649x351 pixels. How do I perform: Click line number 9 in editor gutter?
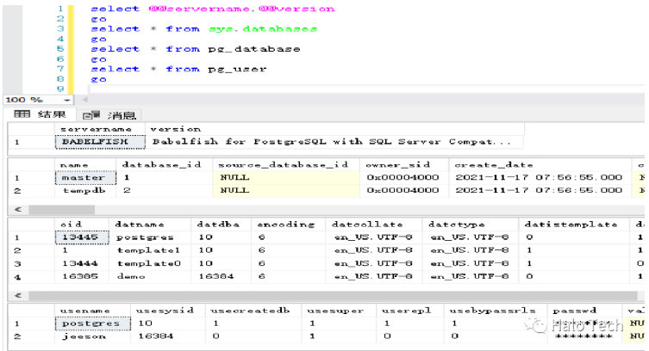[x=60, y=89]
